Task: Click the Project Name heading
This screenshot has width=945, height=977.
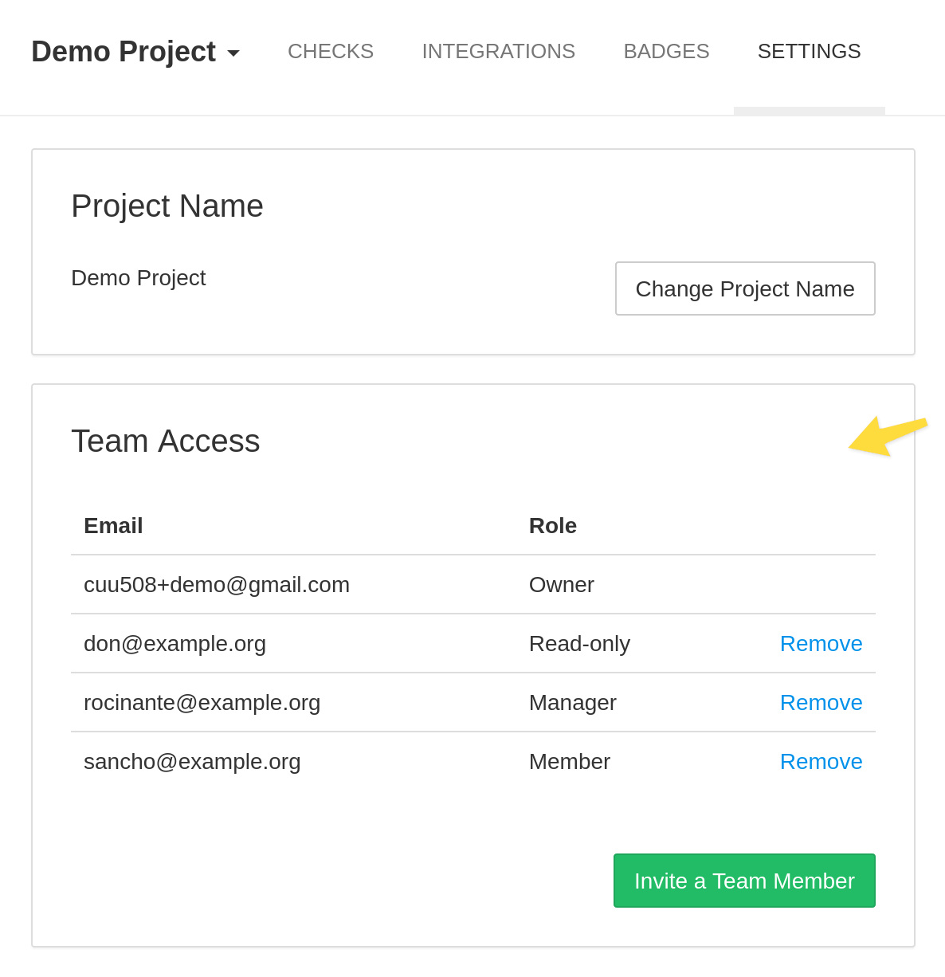Action: pyautogui.click(x=167, y=206)
